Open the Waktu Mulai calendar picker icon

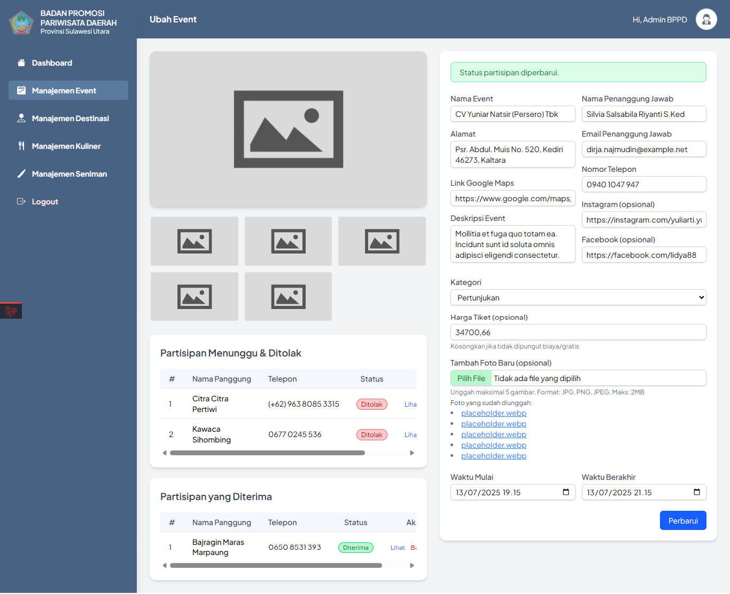click(x=566, y=492)
